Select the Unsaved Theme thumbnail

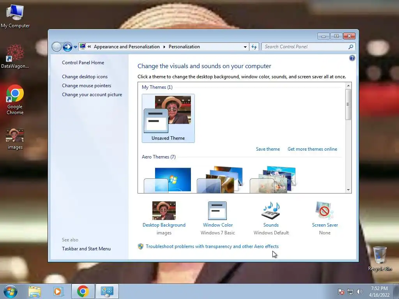click(x=168, y=118)
